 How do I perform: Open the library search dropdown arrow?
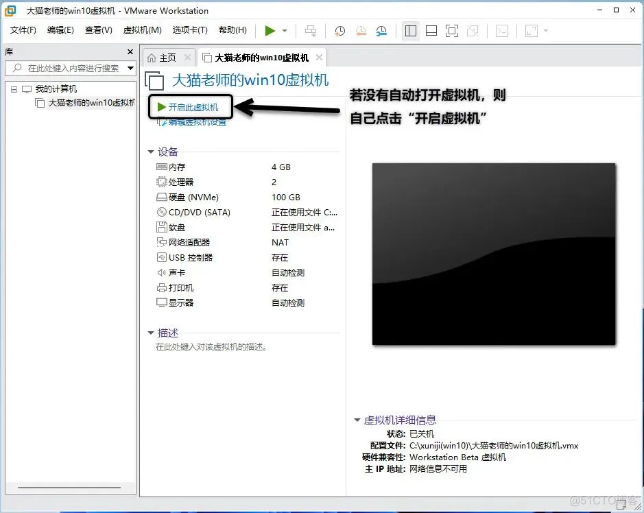pos(130,68)
